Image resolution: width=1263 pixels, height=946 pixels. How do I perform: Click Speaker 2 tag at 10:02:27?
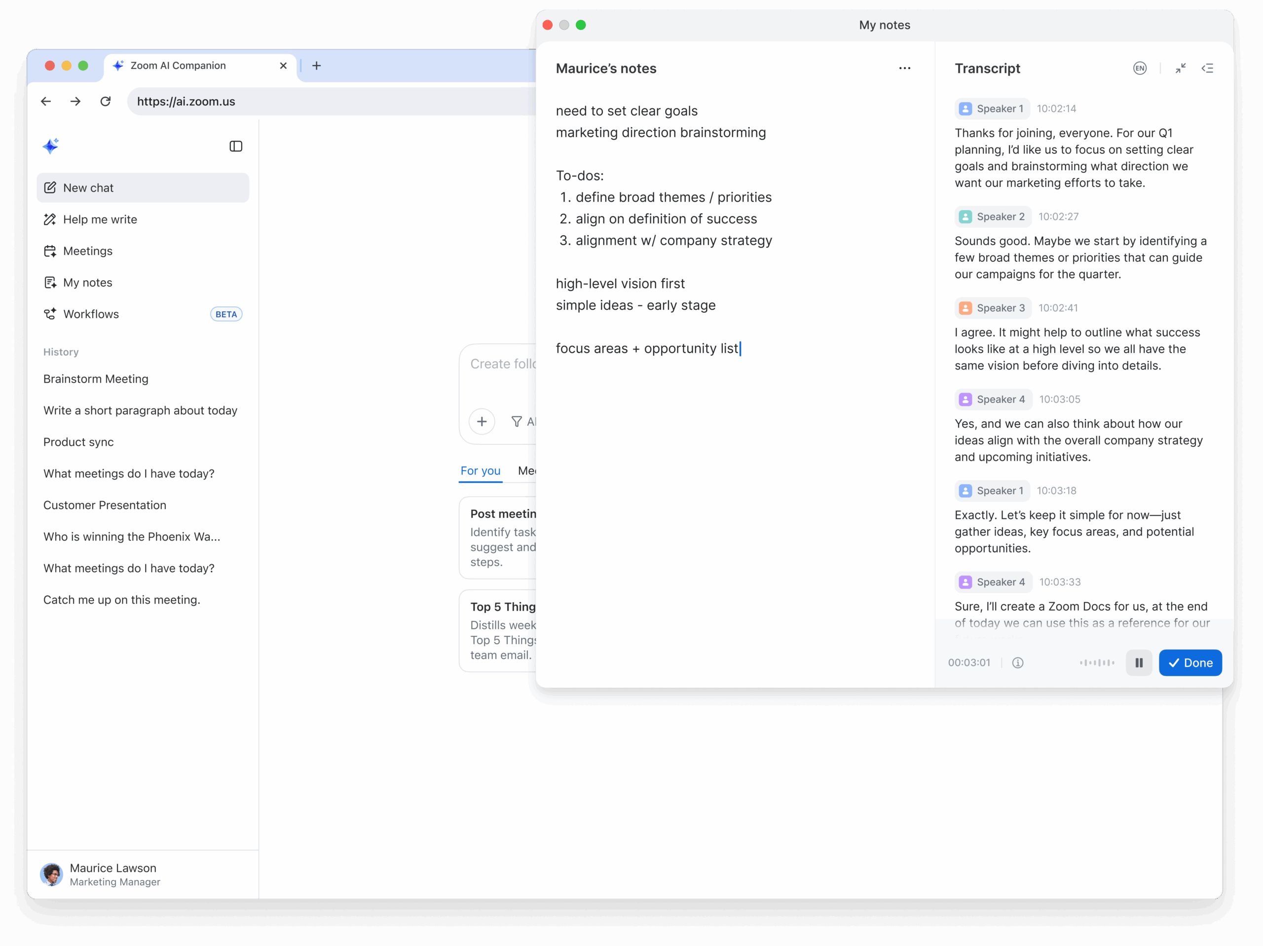click(x=993, y=217)
